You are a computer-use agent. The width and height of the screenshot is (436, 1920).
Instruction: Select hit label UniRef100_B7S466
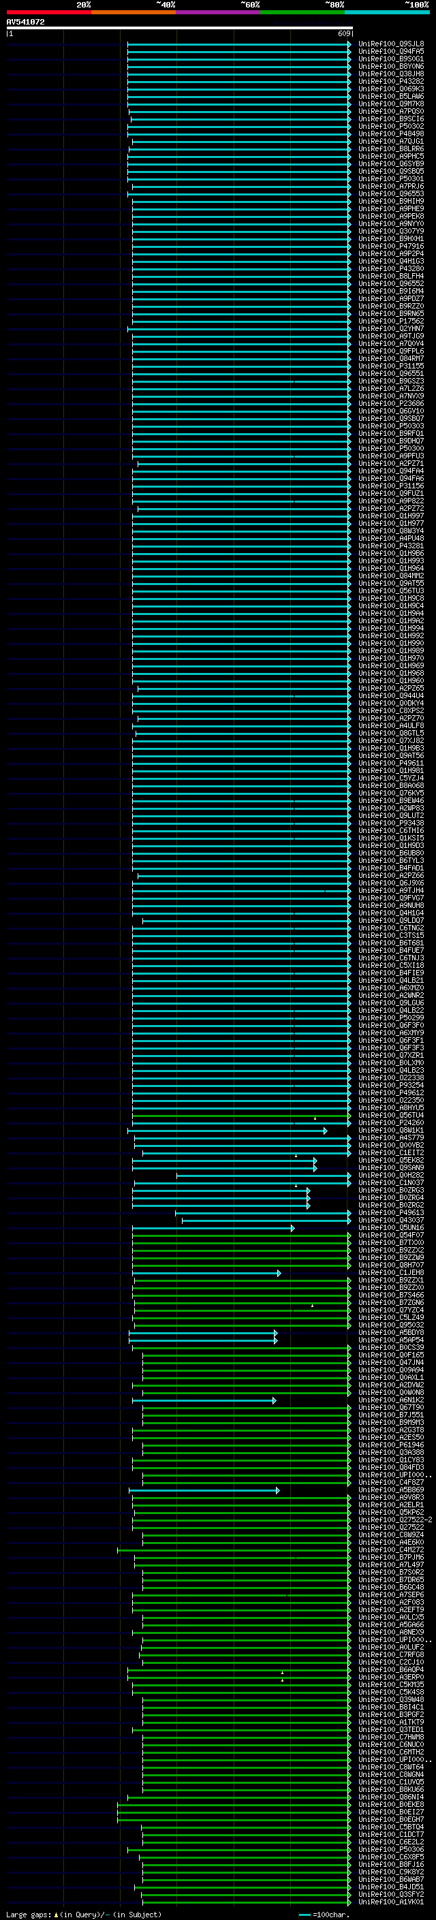390,1295
